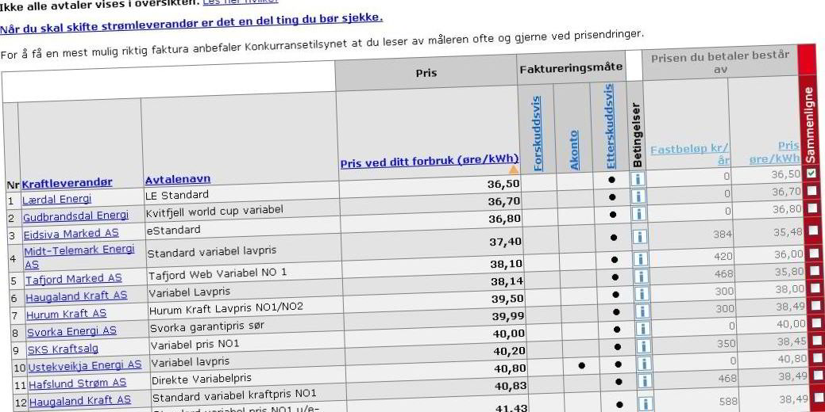
Task: Tick compare box for Gudbrandsdal Energi row
Action: [812, 190]
